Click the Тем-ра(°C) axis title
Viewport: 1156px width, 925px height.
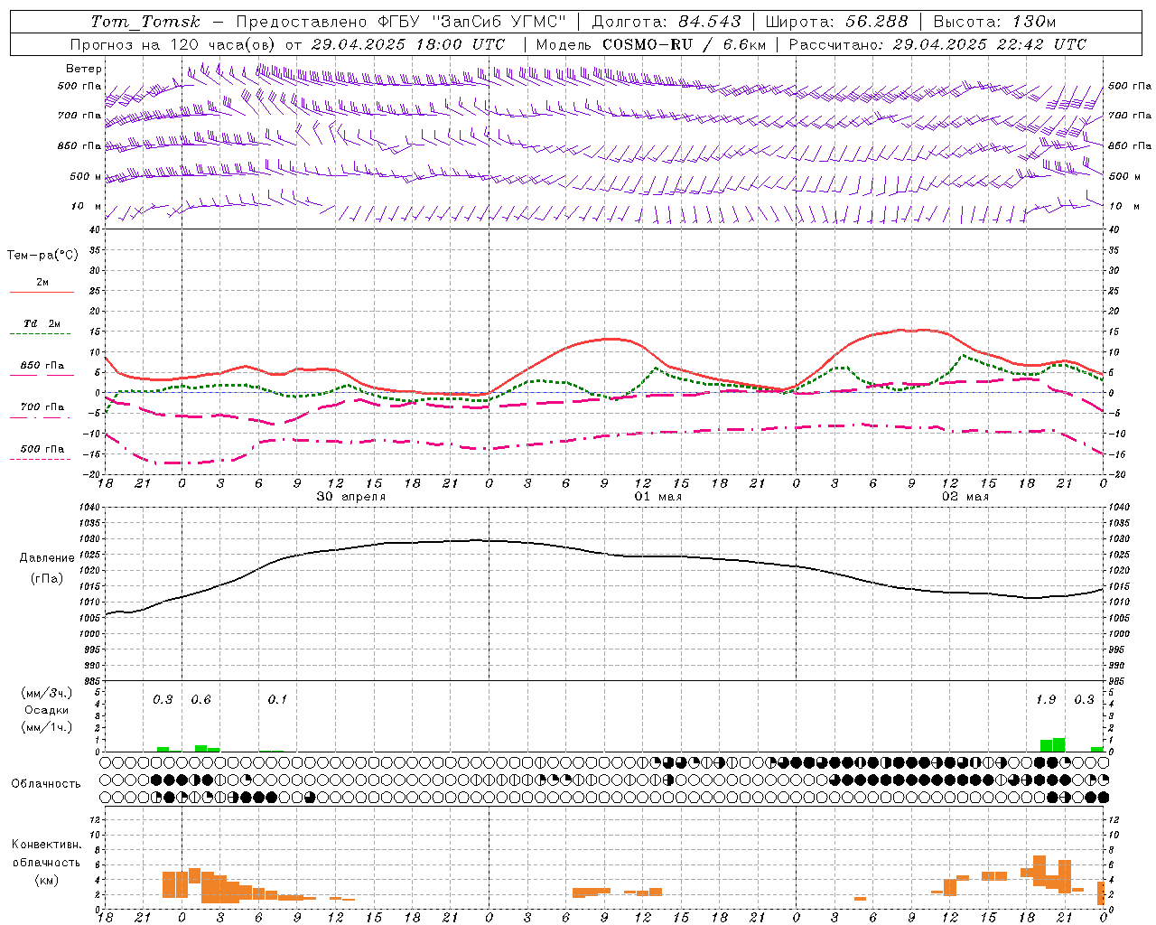click(42, 256)
